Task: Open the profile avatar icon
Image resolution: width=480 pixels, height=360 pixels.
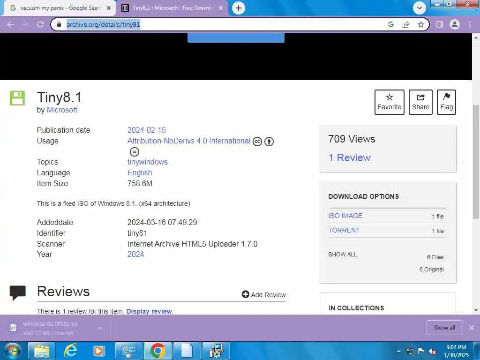Action: click(455, 24)
